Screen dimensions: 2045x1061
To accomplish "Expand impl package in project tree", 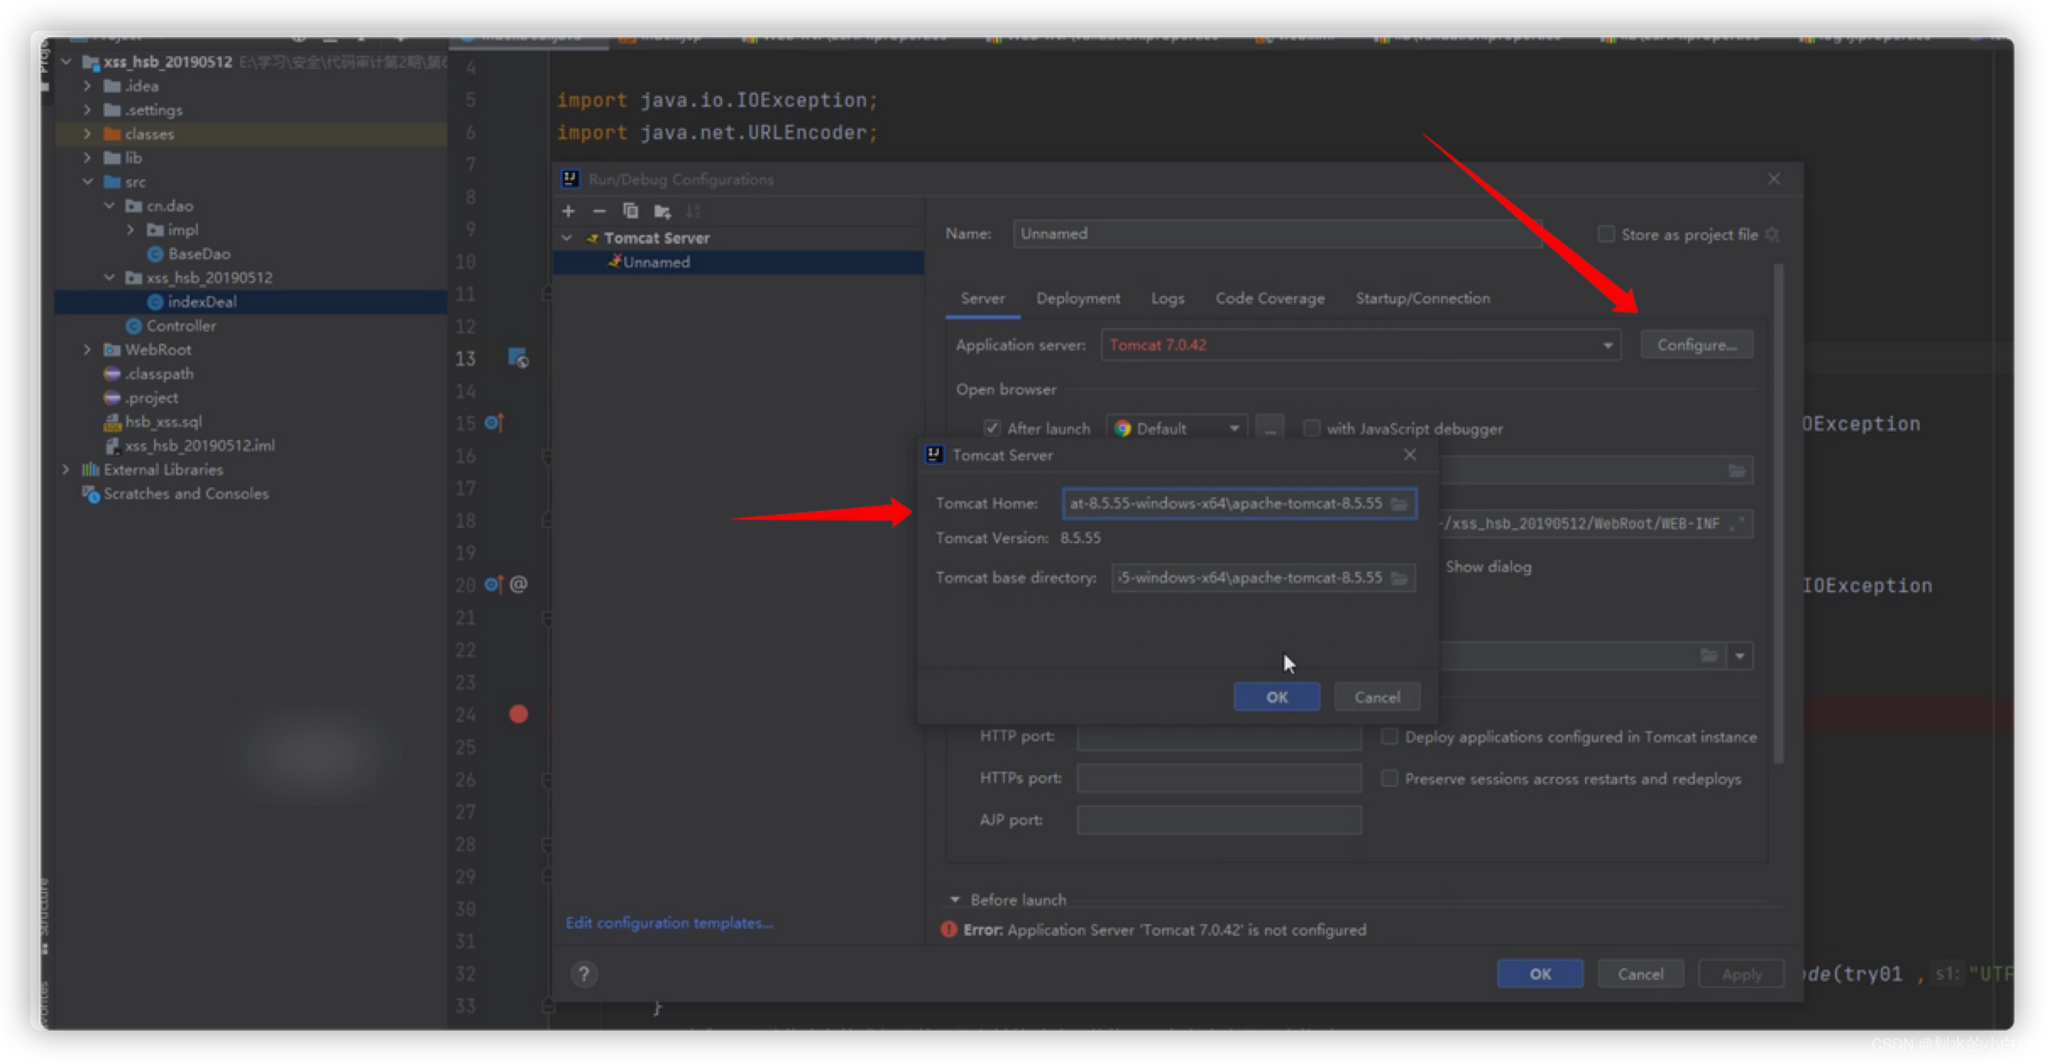I will pos(130,229).
